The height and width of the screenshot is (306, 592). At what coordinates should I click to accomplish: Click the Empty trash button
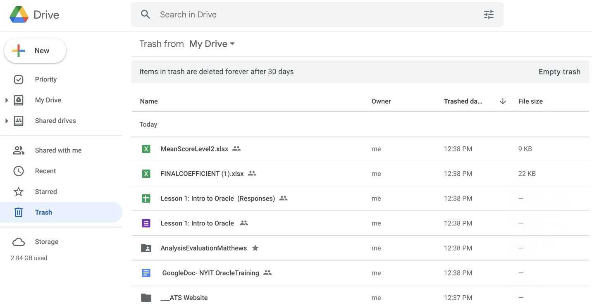pos(559,72)
